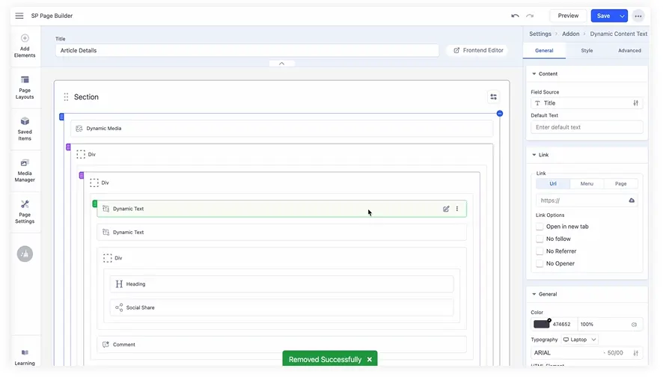Click the Preview button
The image size is (666, 383).
click(568, 16)
